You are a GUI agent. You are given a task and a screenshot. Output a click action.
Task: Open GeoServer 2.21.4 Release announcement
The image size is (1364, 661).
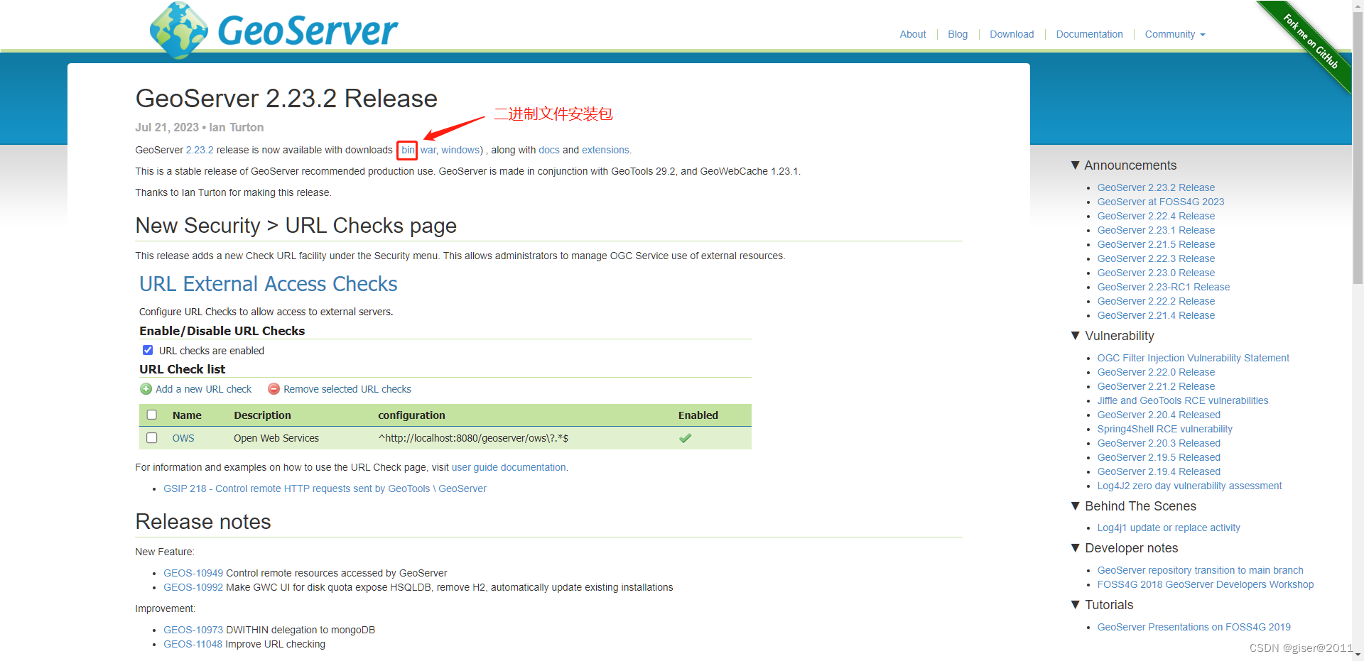tap(1156, 315)
